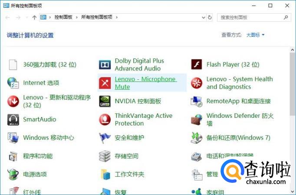Image resolution: width=296 pixels, height=195 pixels.
Task: Click the 安全和维护 flag icon
Action: pos(105,138)
